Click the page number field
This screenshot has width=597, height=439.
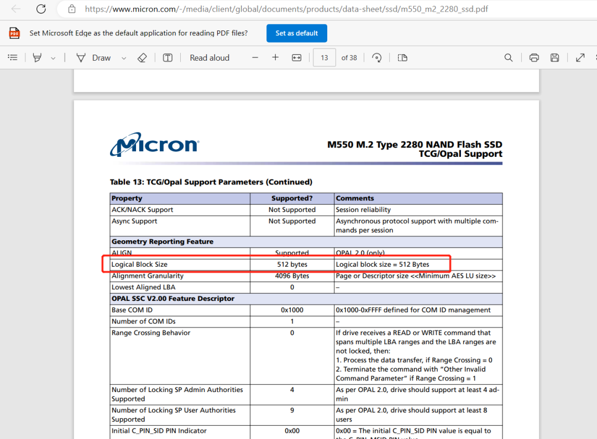point(324,57)
